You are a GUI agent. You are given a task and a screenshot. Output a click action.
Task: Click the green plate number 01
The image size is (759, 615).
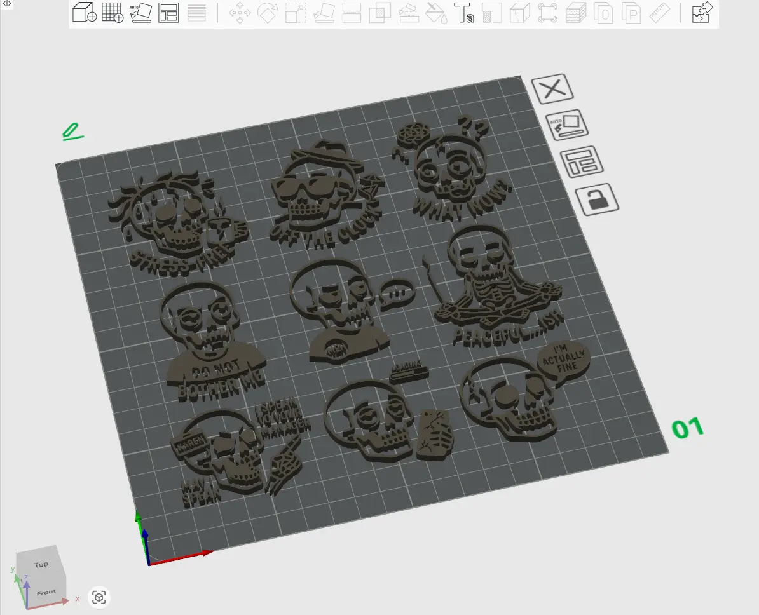(687, 428)
